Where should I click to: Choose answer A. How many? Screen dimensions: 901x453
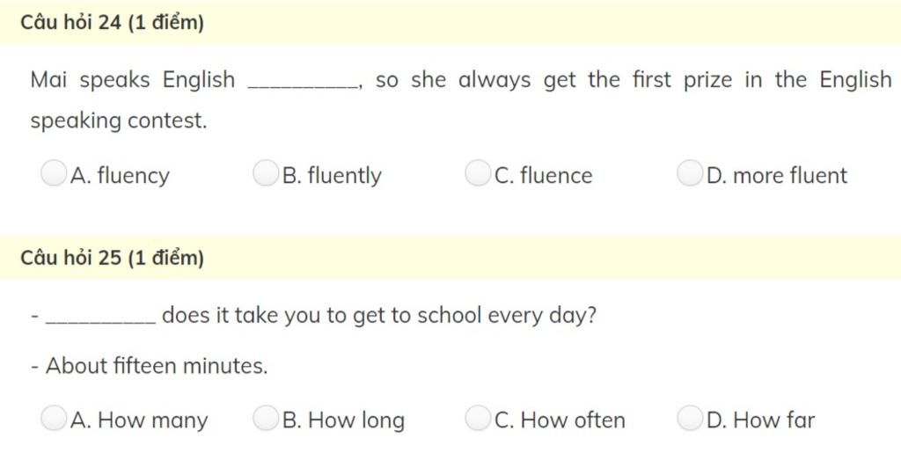click(54, 419)
